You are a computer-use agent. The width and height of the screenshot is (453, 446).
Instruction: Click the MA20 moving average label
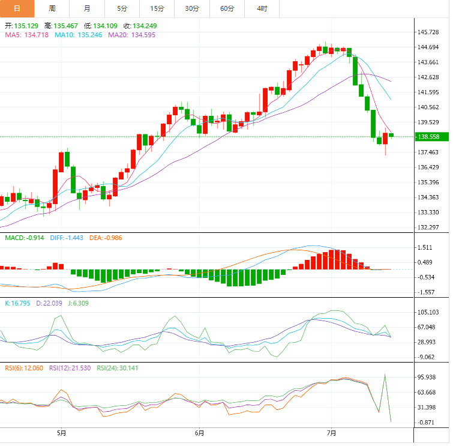pos(131,35)
